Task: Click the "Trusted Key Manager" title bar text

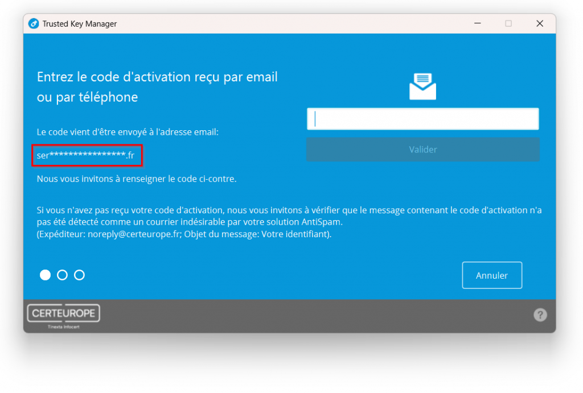Action: tap(80, 24)
